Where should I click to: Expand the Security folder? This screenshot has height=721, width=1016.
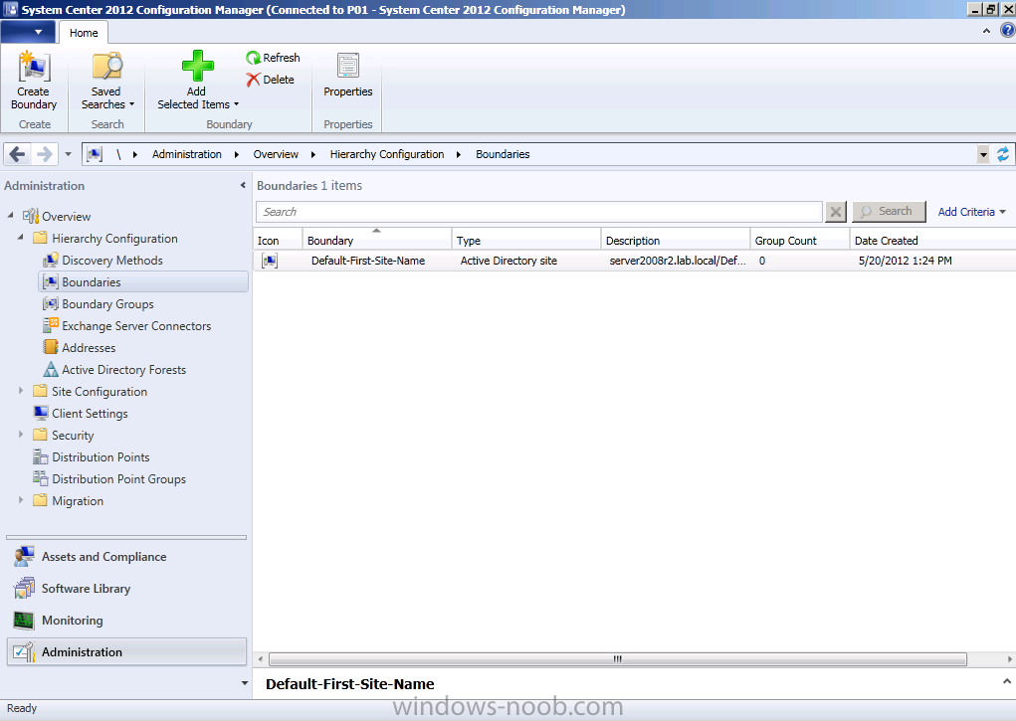20,435
